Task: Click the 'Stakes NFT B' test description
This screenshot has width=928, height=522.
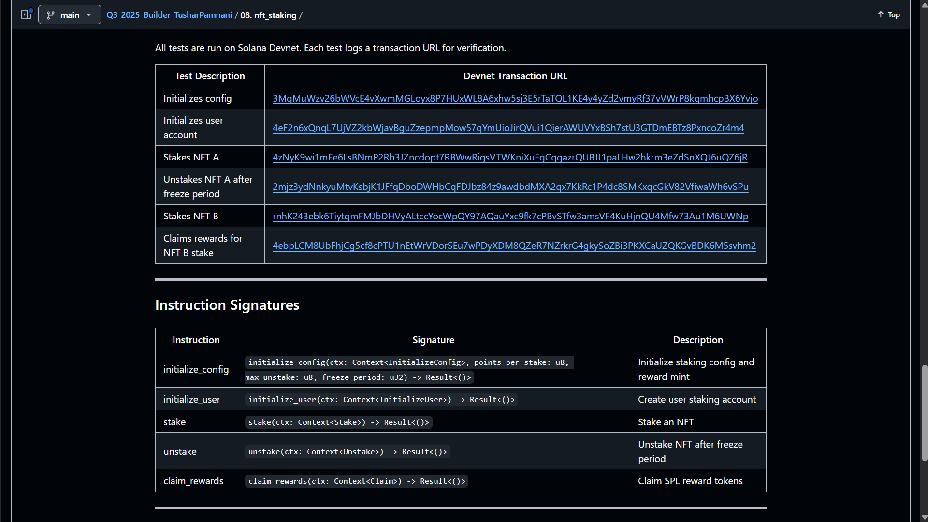Action: point(190,216)
